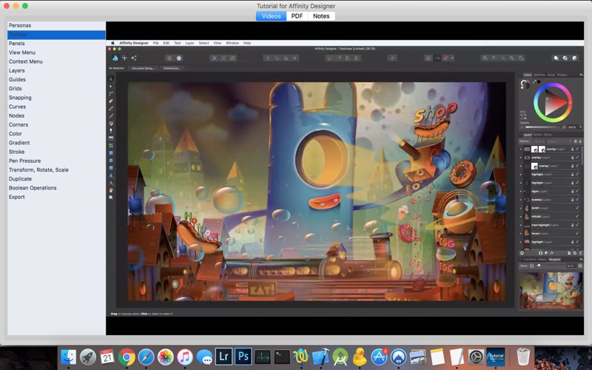Open the History panel tab
Screen dimensions: 592x370
[542, 260]
